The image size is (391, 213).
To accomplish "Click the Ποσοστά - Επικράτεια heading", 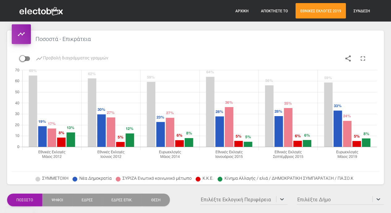I will click(63, 39).
